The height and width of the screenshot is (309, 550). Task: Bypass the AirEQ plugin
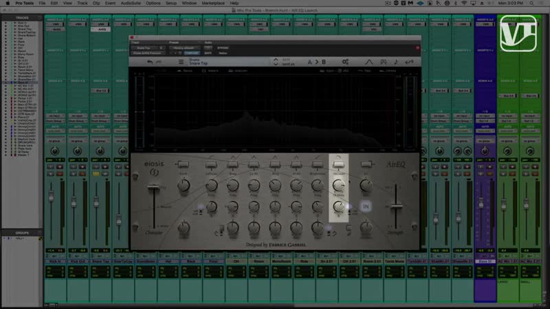pyautogui.click(x=223, y=48)
